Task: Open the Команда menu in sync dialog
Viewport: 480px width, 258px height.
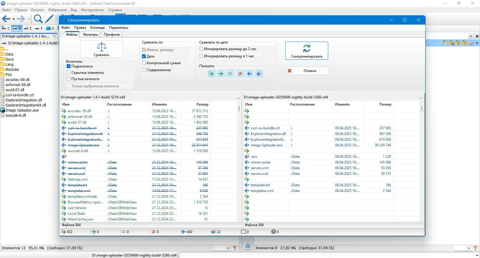Action: 97,28
